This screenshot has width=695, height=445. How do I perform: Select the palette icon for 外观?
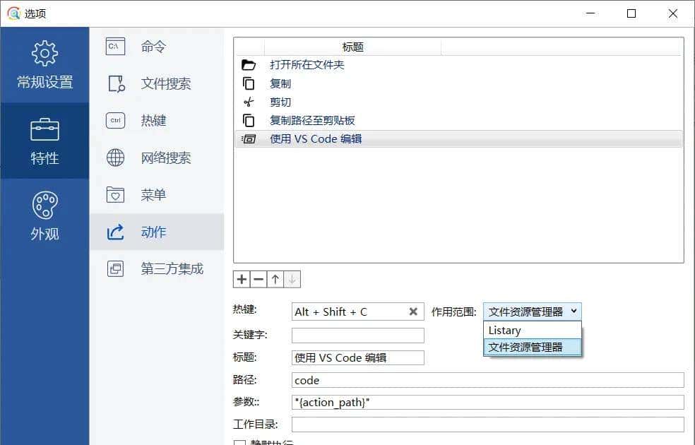[44, 205]
